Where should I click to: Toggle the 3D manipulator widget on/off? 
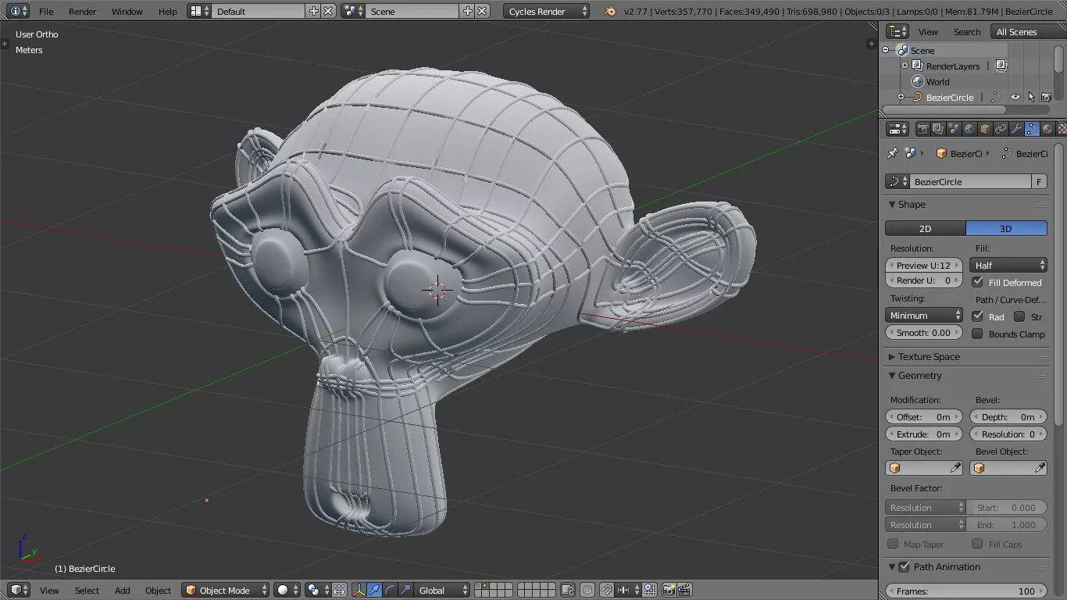coord(359,590)
